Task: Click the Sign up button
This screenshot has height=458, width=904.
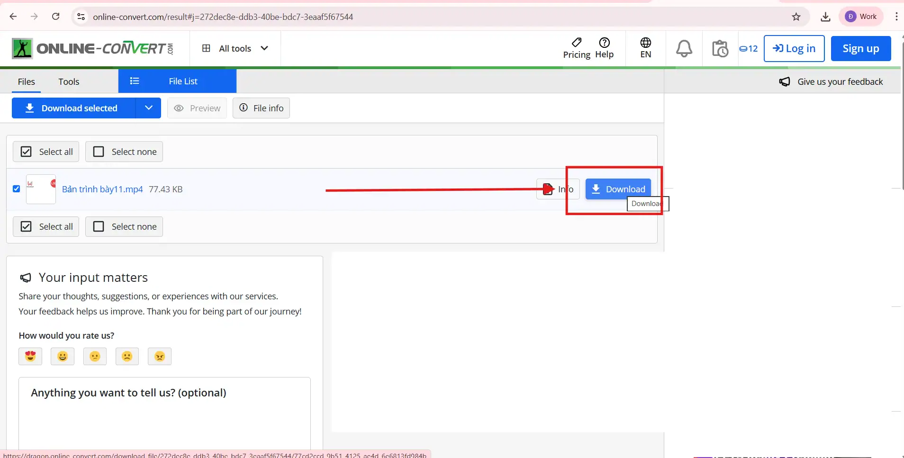Action: (861, 48)
